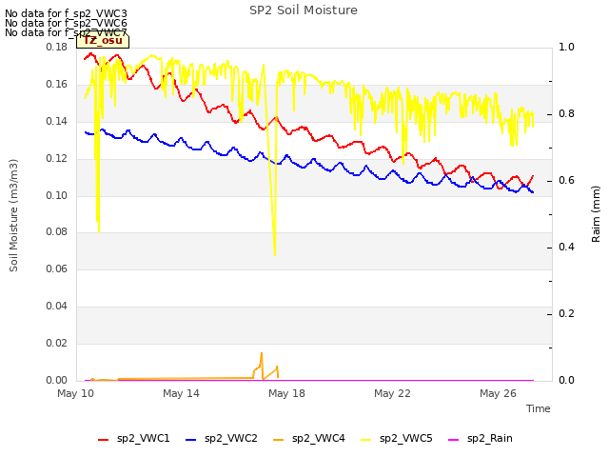
Task: Click the Time axis title
Action: [x=539, y=408]
